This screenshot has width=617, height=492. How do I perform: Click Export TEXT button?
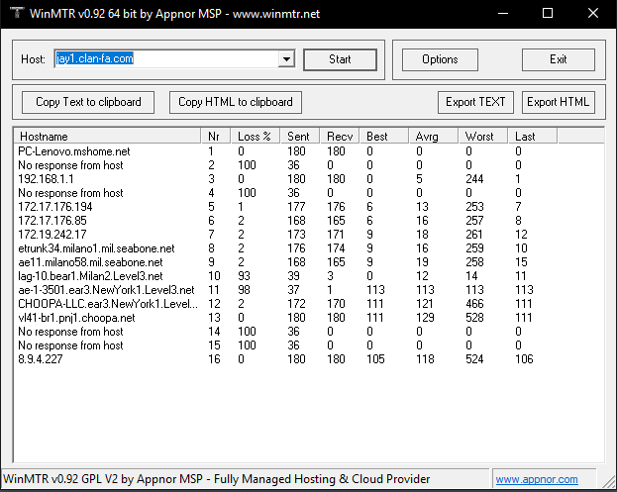point(475,102)
